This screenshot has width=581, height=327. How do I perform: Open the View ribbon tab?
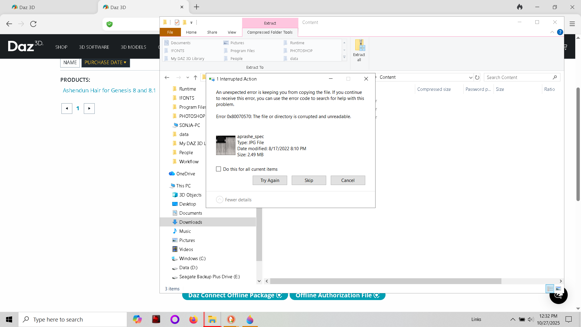(x=232, y=32)
